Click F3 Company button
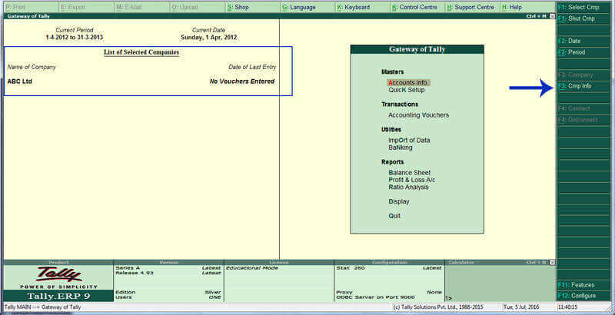 click(583, 75)
